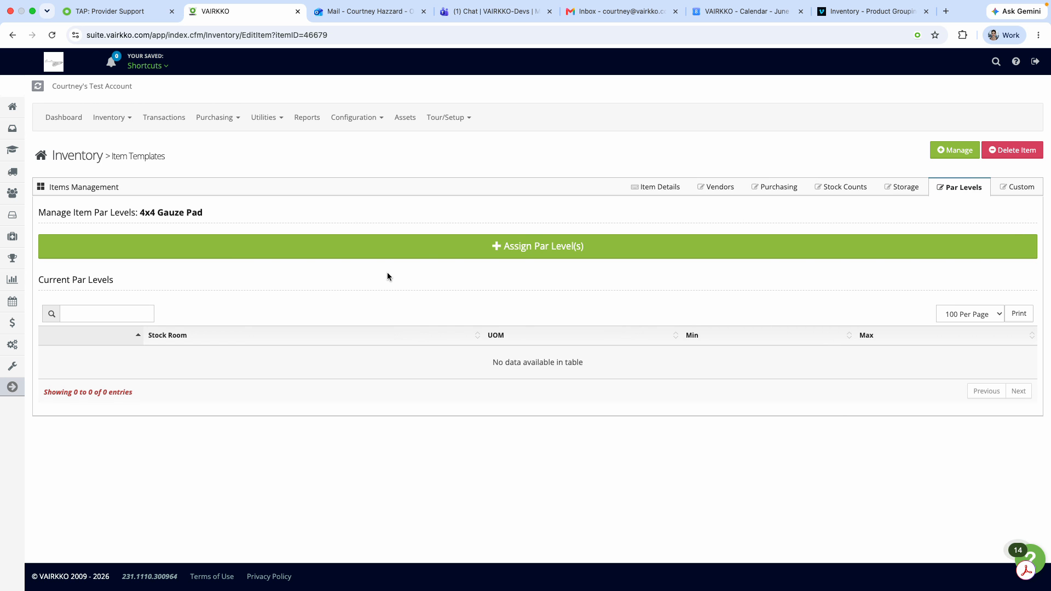Expand sidebar with the arrow circle icon
1051x591 pixels.
[x=12, y=387]
